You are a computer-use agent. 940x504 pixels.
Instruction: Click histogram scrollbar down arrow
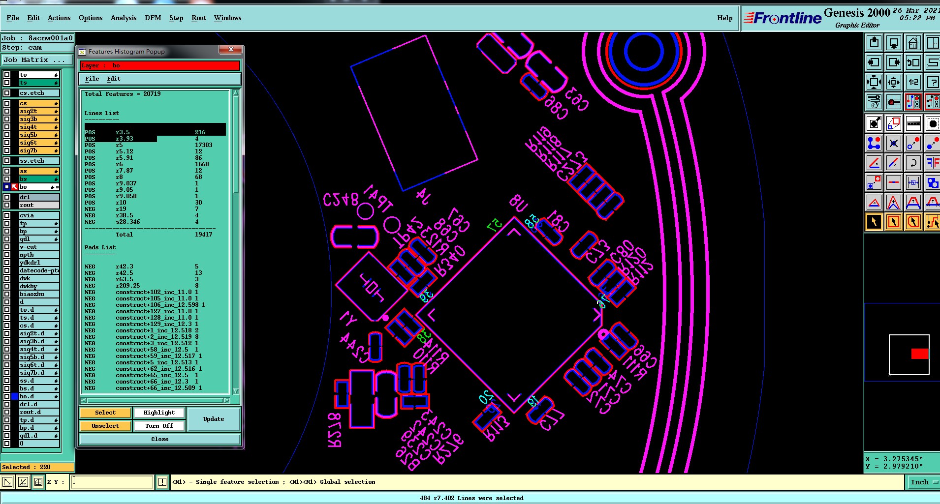(236, 391)
